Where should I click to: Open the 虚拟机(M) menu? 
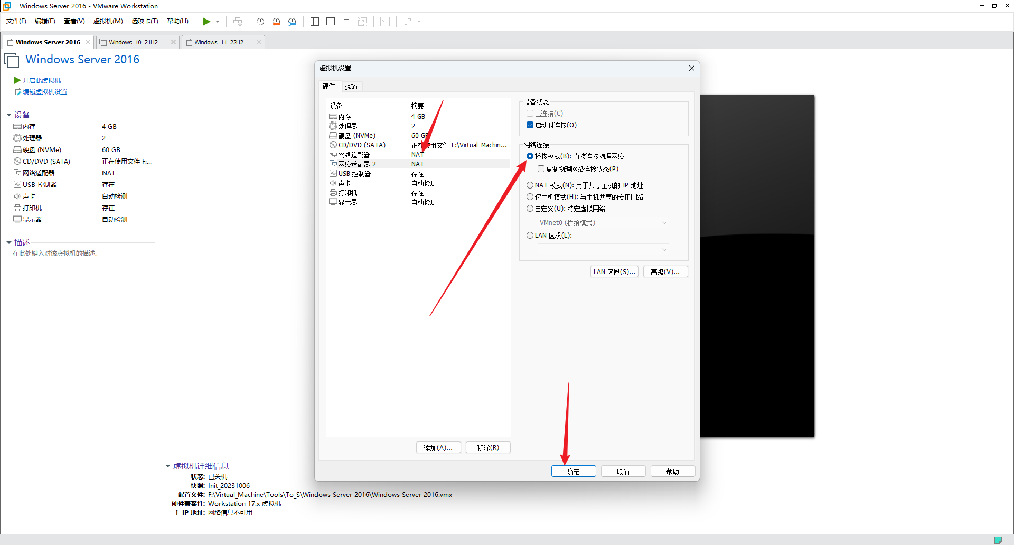tap(108, 21)
